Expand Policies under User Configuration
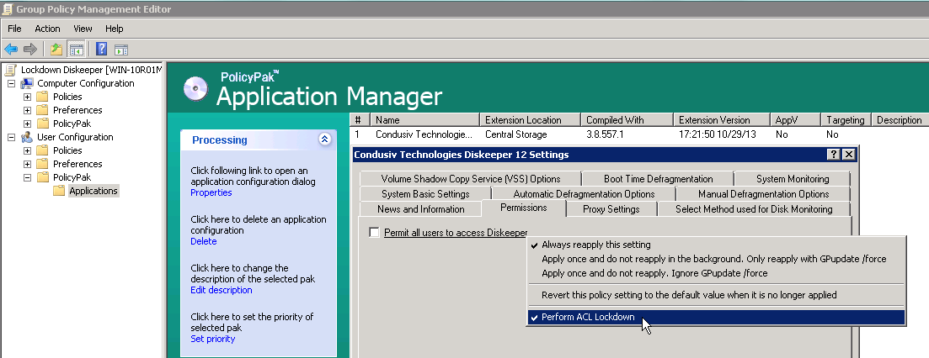The width and height of the screenshot is (929, 358). pyautogui.click(x=27, y=150)
